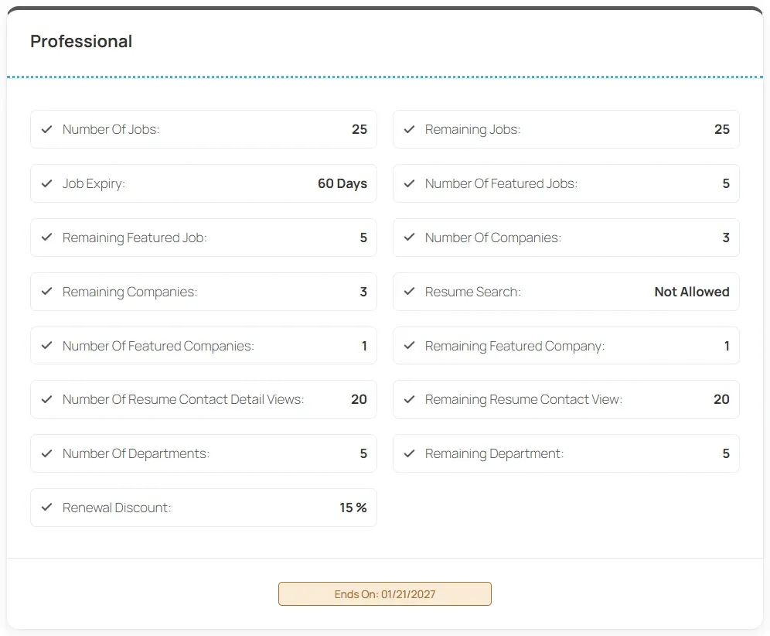Select the Remaining Featured Company label
770x636 pixels.
[515, 346]
